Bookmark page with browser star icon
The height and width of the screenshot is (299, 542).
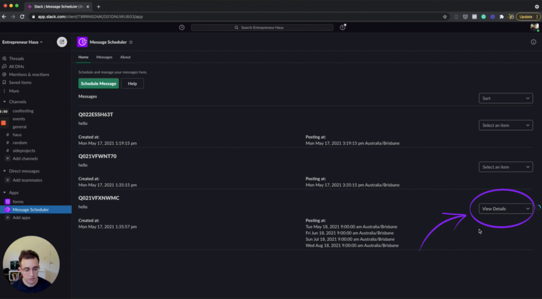click(445, 17)
